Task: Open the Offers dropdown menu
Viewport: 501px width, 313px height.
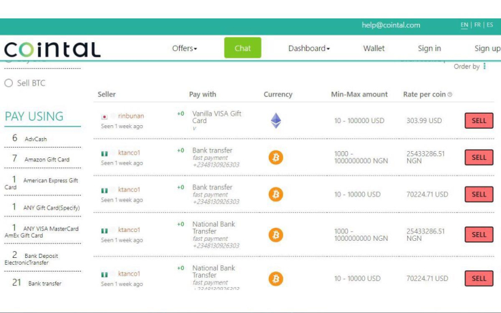Action: tap(184, 48)
